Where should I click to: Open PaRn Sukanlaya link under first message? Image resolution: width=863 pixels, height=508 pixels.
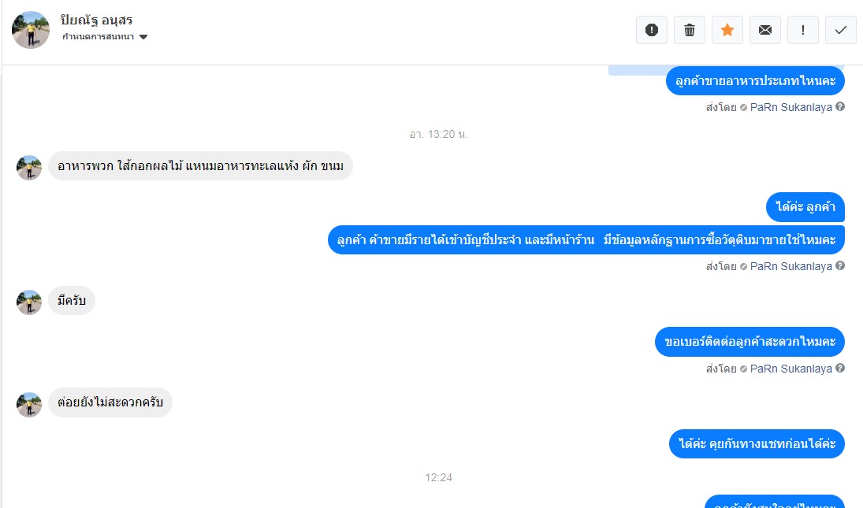(x=791, y=107)
